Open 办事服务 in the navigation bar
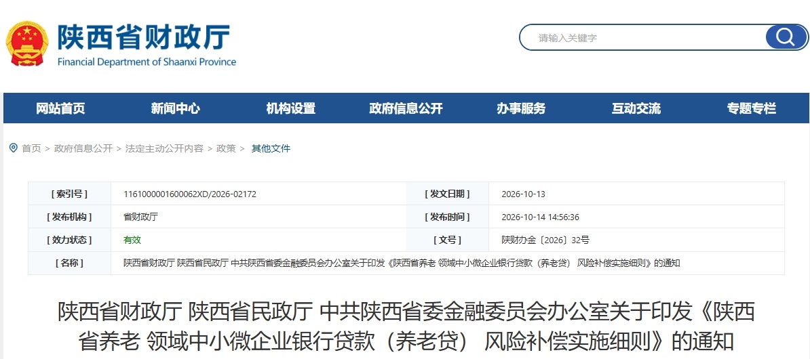This screenshot has height=359, width=810. pyautogui.click(x=521, y=108)
